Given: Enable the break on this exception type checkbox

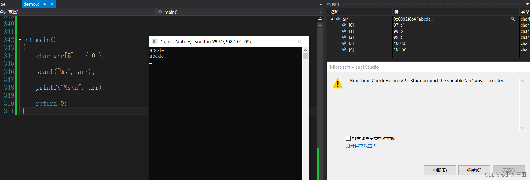Looking at the screenshot, I should tap(348, 138).
